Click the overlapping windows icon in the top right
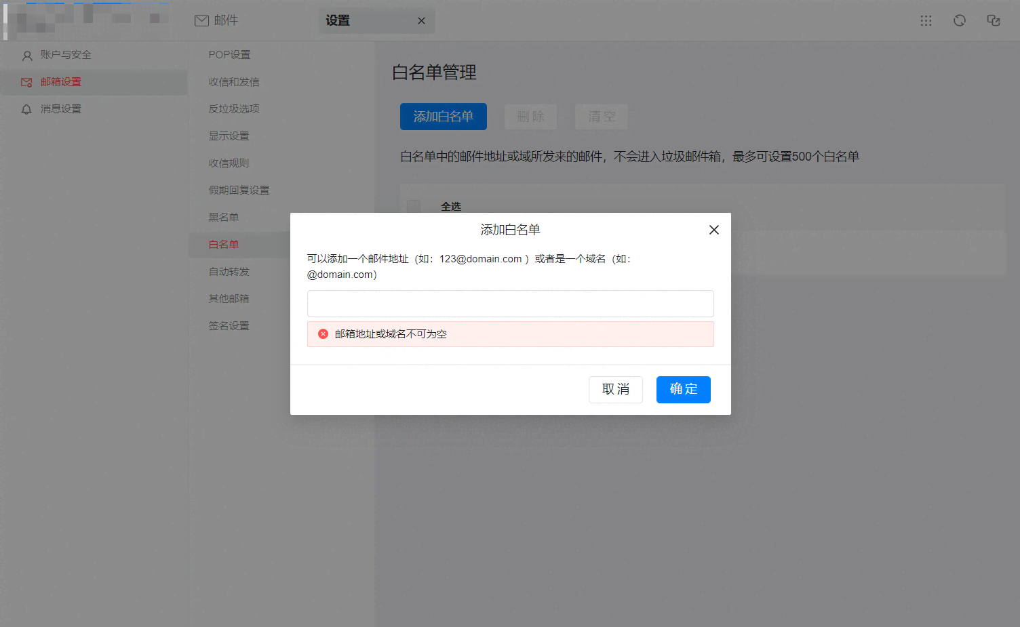The image size is (1020, 627). 993,20
